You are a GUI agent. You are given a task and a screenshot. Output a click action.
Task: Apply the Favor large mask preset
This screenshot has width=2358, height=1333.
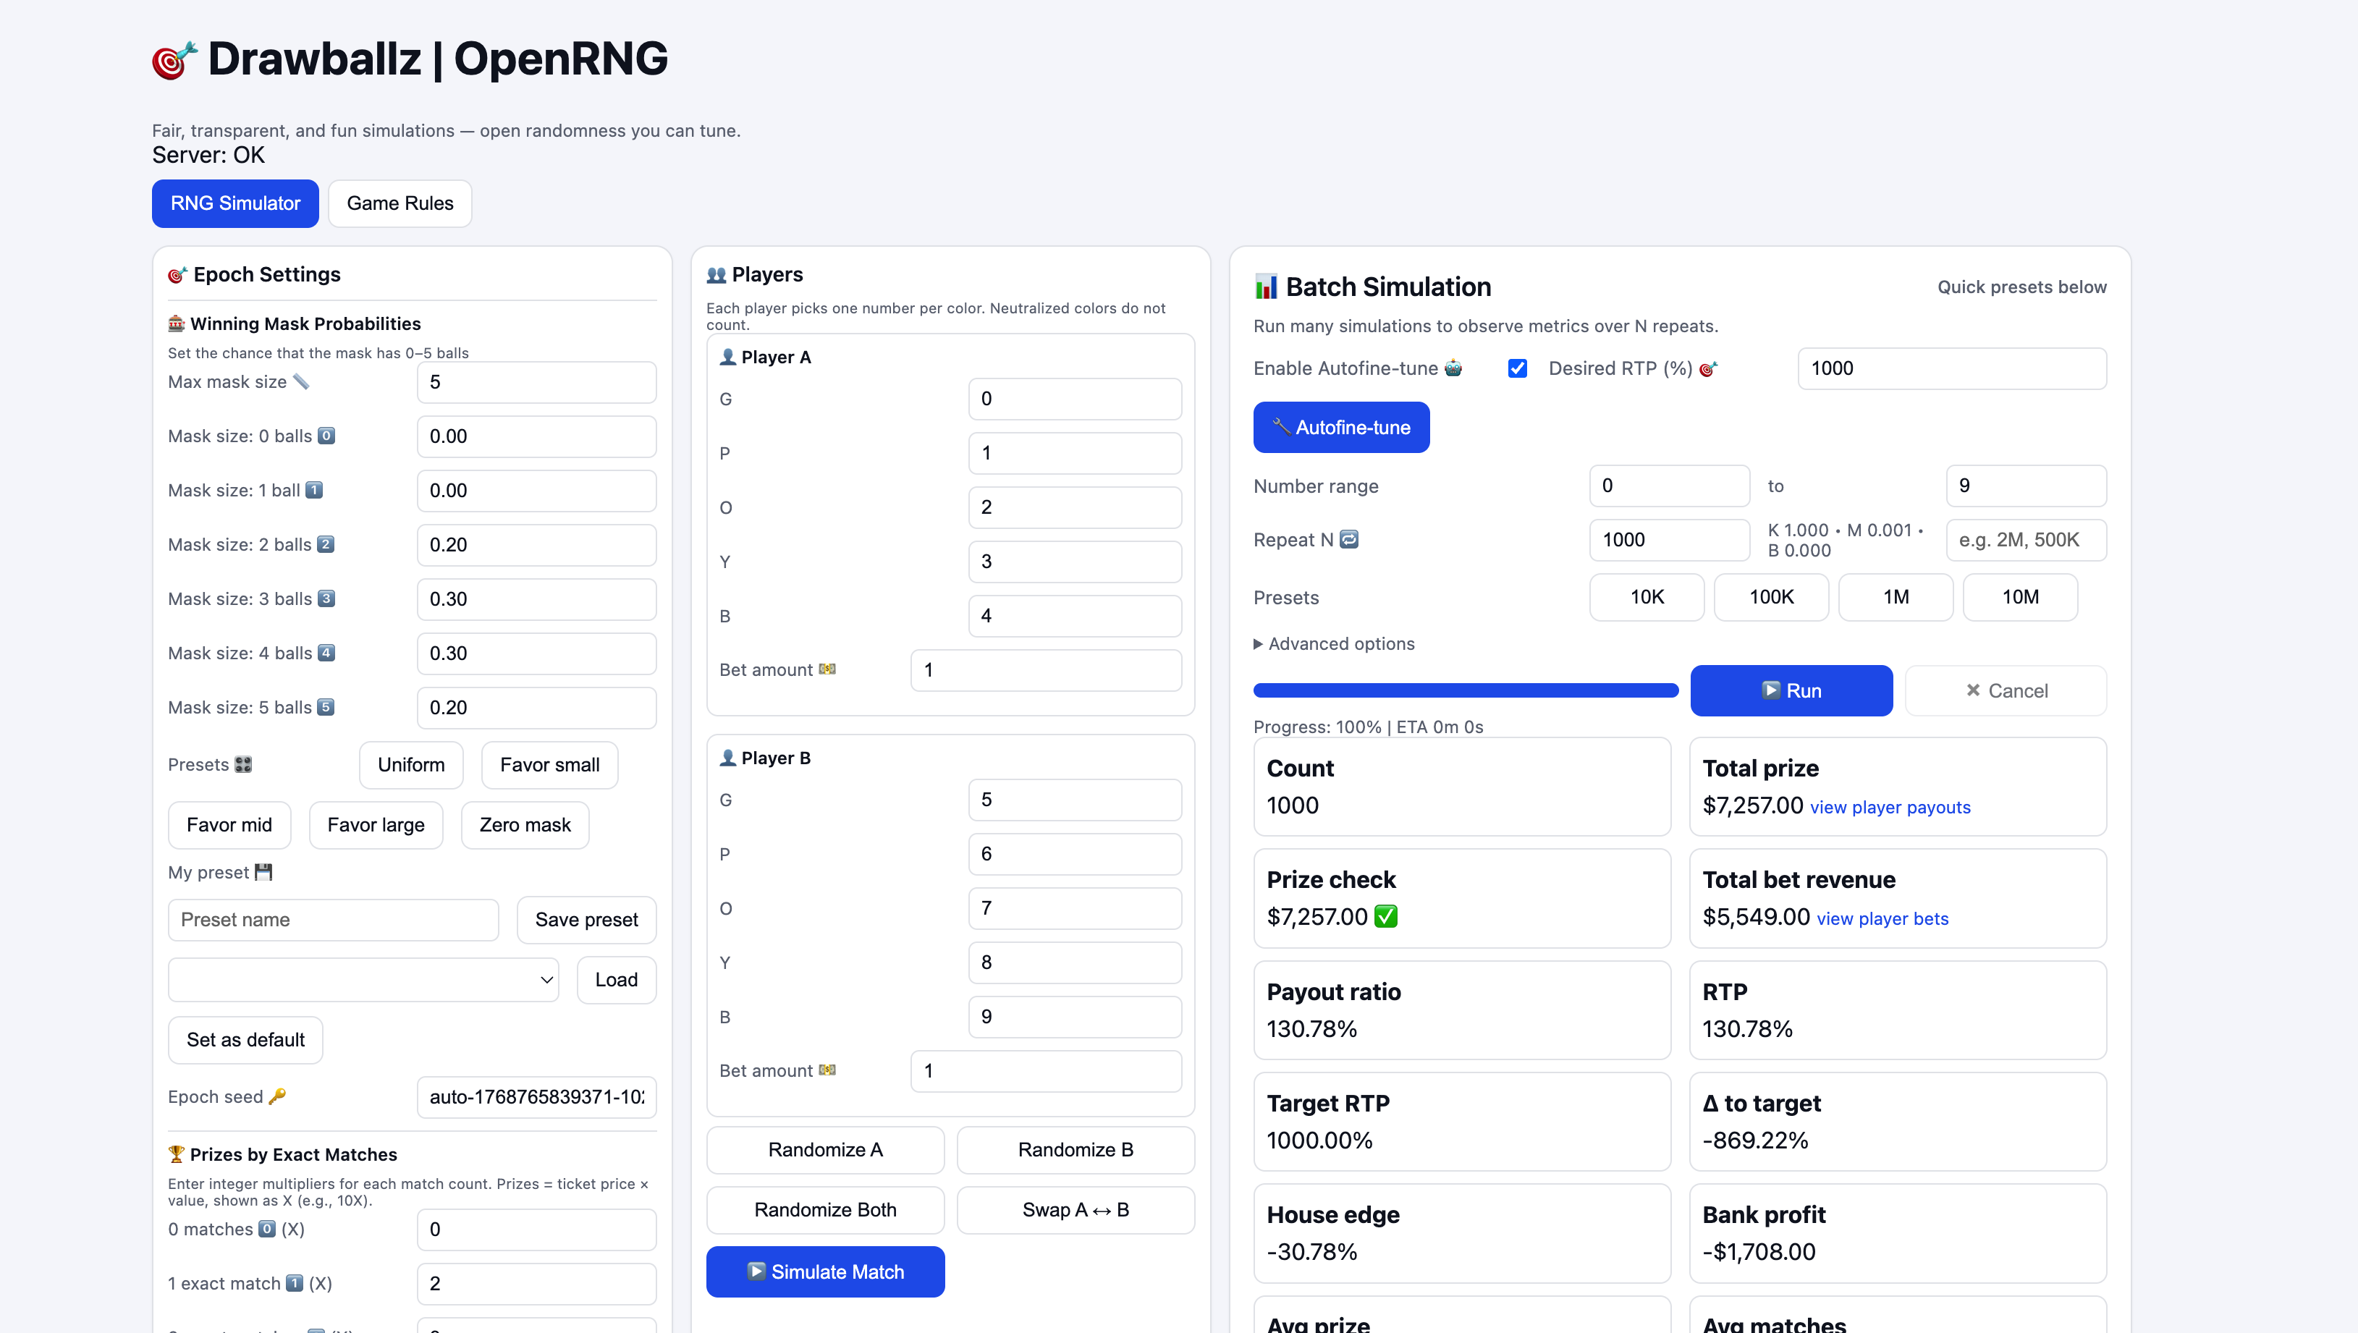376,825
